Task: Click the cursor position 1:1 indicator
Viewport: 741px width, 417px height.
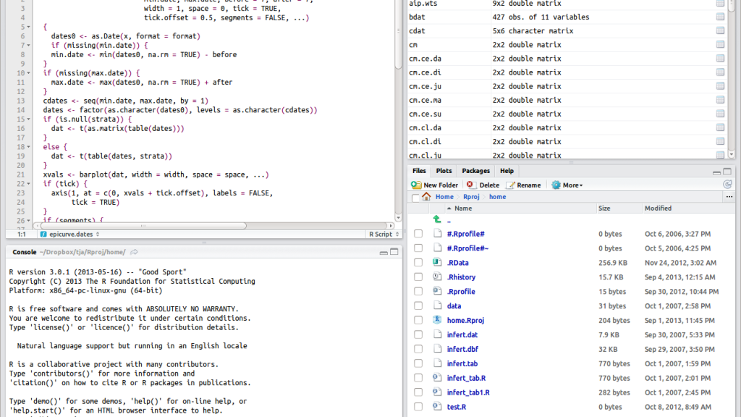Action: click(21, 234)
